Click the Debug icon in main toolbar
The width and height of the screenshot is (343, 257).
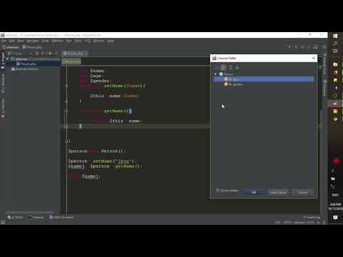[x=302, y=47]
